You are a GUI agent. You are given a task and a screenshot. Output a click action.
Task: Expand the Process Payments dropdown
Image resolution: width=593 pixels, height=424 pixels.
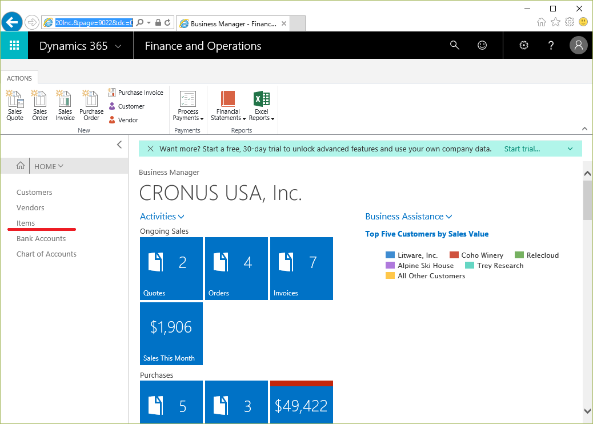[x=188, y=106]
